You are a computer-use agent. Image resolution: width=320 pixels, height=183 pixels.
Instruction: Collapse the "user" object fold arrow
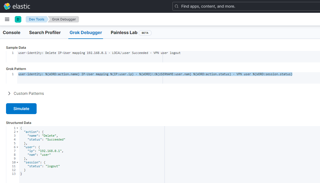pyautogui.click(x=17, y=147)
